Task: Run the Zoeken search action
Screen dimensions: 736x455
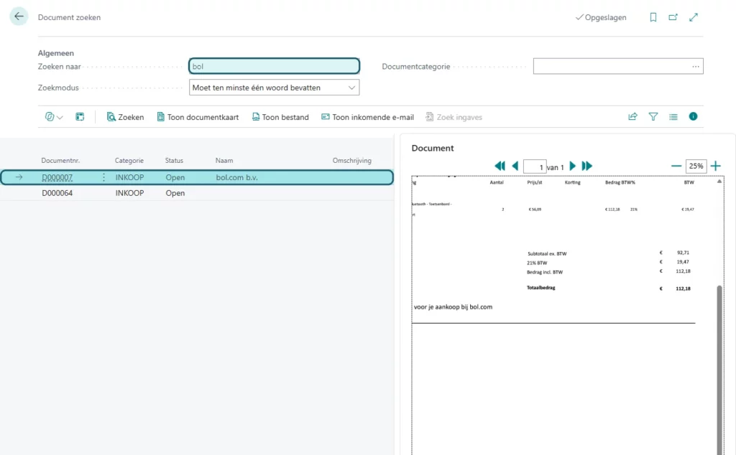Action: [x=125, y=117]
